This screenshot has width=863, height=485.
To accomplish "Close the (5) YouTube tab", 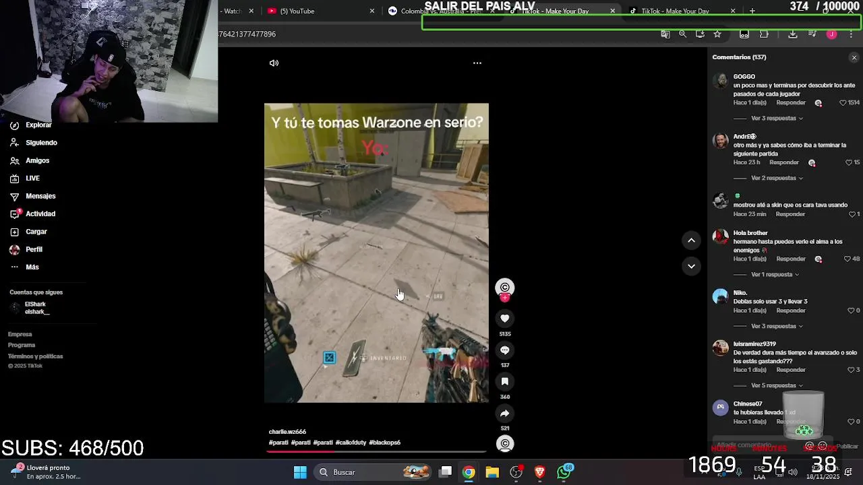I will click(x=372, y=11).
